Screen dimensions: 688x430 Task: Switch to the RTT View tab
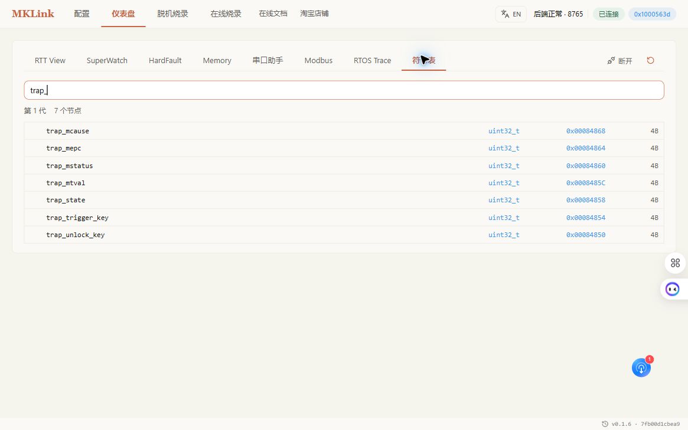click(50, 61)
